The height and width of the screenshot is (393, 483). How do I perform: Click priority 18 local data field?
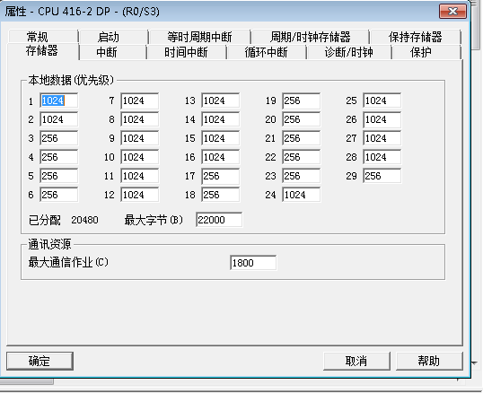pyautogui.click(x=220, y=195)
